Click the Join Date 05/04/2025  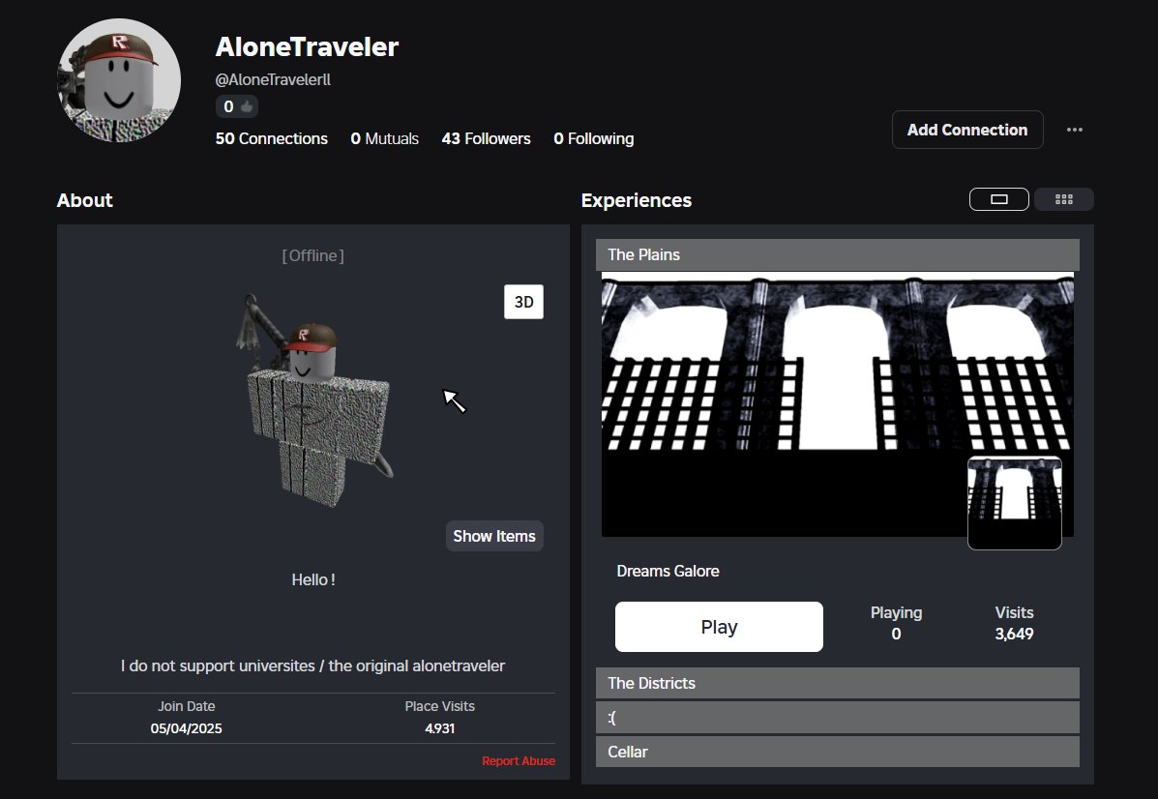point(186,728)
